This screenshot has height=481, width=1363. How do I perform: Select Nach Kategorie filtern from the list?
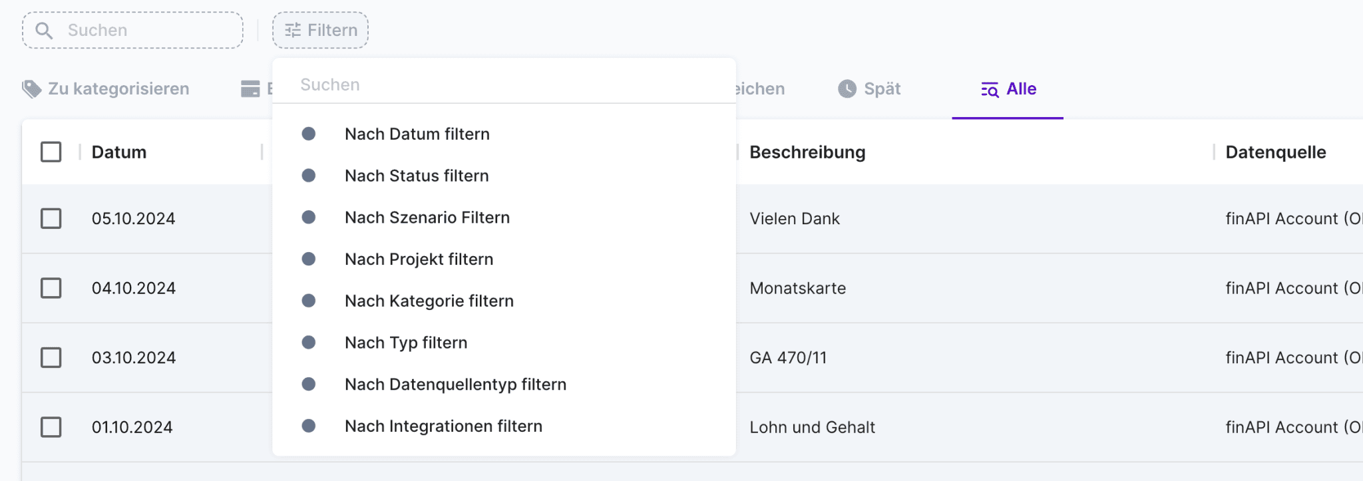[429, 301]
